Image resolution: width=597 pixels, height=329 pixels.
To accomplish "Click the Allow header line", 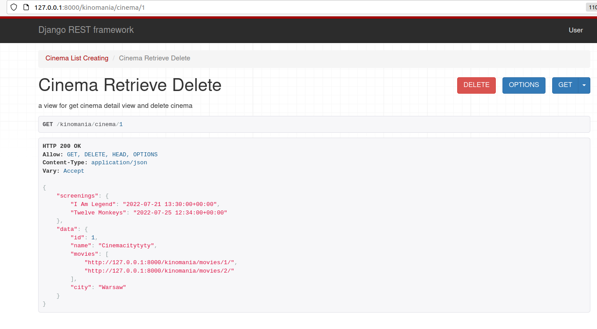I will pyautogui.click(x=100, y=155).
